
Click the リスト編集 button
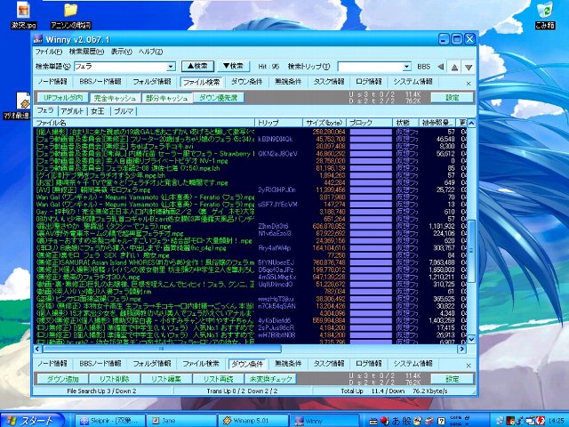pos(166,379)
